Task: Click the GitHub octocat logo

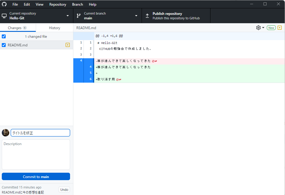Action: click(4, 4)
